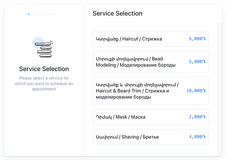This screenshot has width=227, height=160.
Task: Click the 2,000֏ Mask price
Action: point(197,117)
